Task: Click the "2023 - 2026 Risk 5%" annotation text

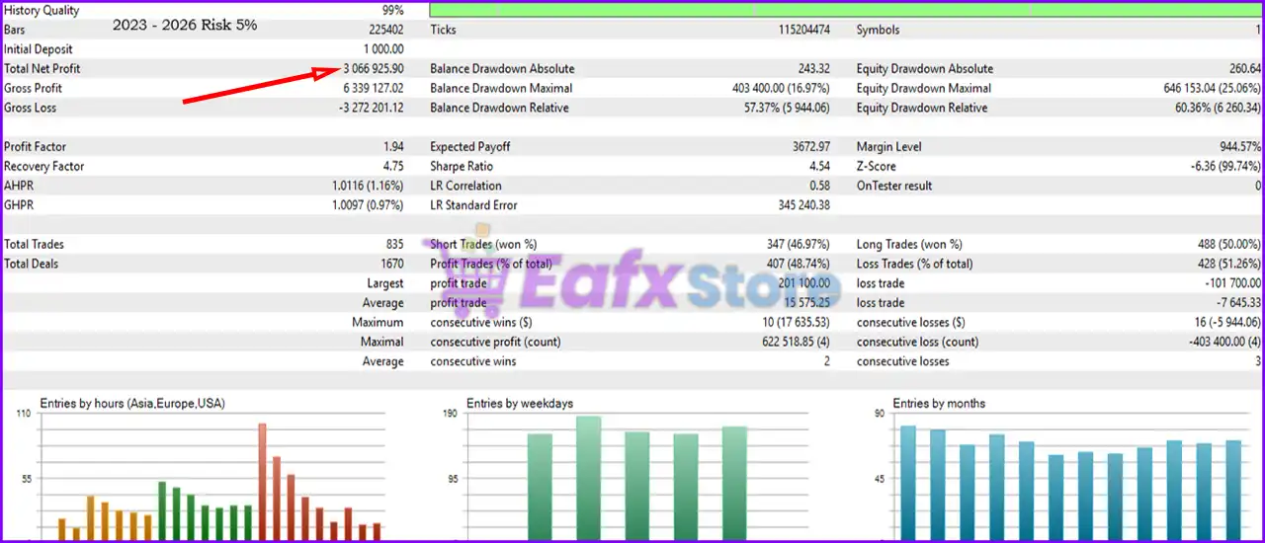Action: click(185, 25)
